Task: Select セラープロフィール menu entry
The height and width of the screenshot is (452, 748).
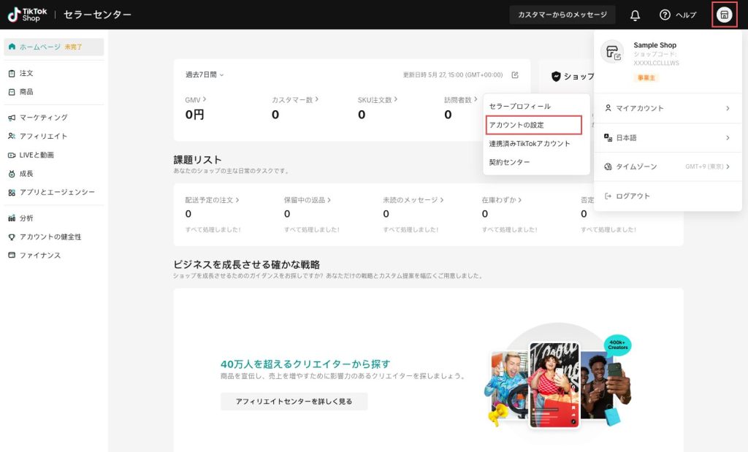Action: (519, 107)
